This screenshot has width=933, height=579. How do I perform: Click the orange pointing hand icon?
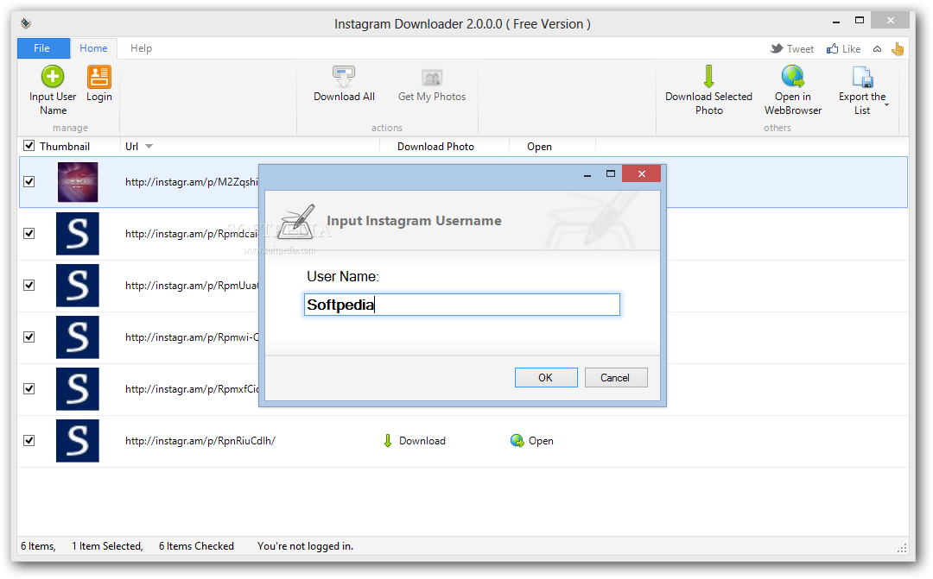pyautogui.click(x=898, y=48)
